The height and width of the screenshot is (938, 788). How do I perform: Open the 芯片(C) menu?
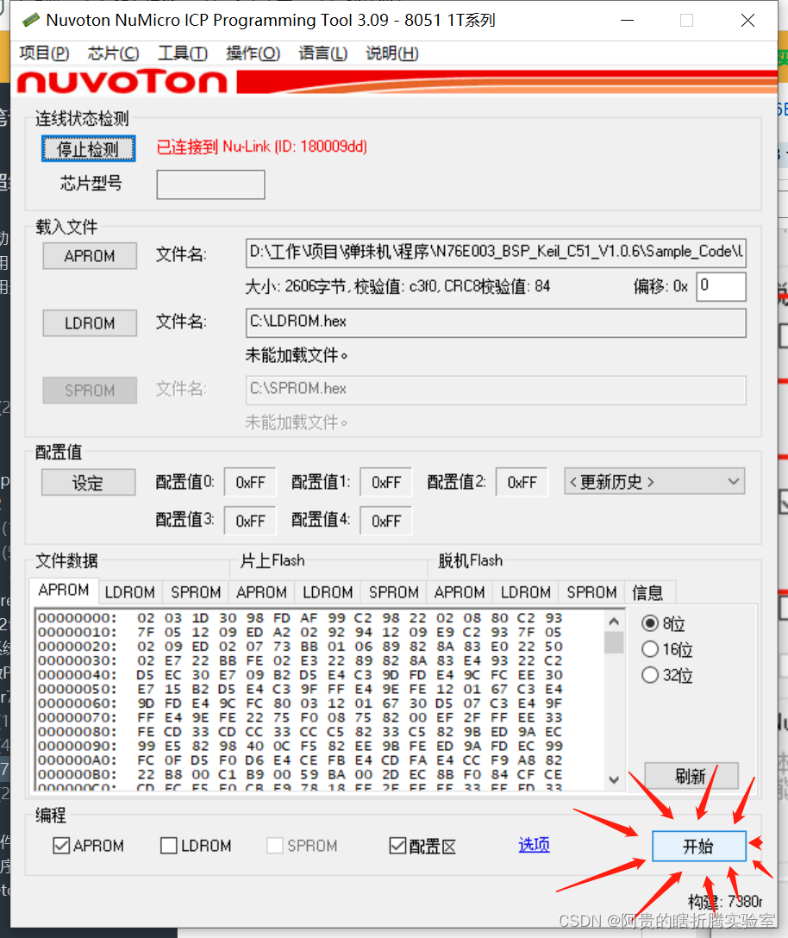[x=113, y=53]
